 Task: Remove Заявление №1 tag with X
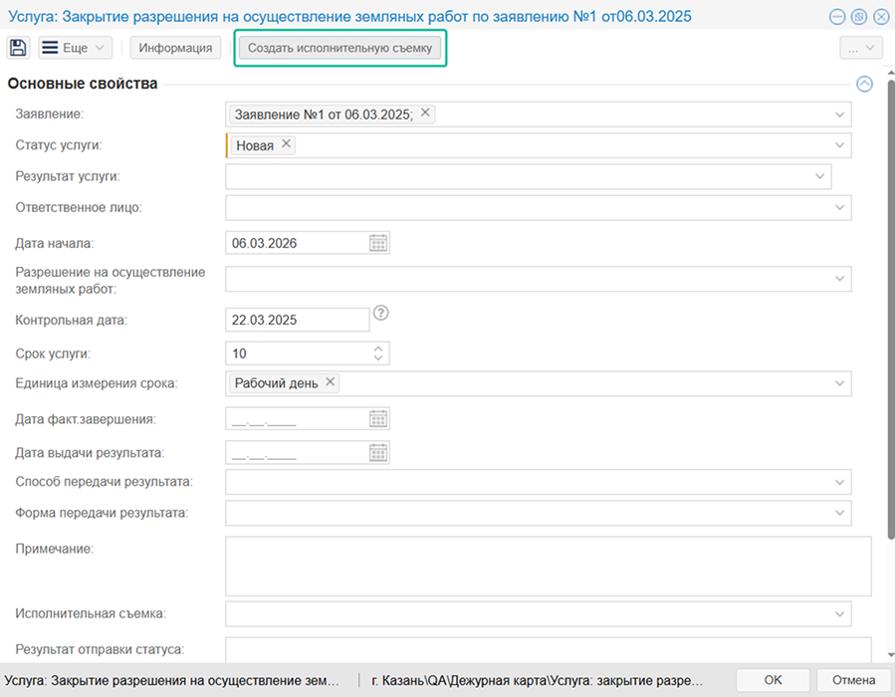point(425,114)
